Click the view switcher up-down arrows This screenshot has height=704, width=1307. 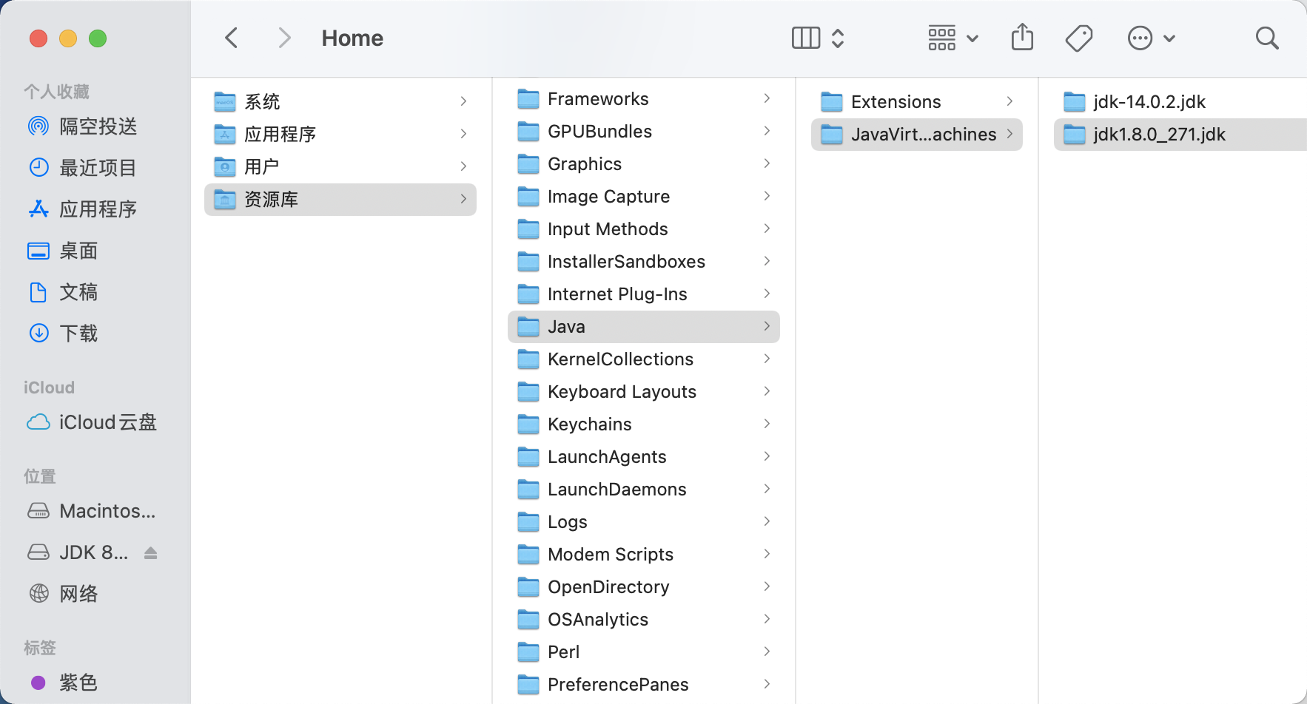[838, 38]
